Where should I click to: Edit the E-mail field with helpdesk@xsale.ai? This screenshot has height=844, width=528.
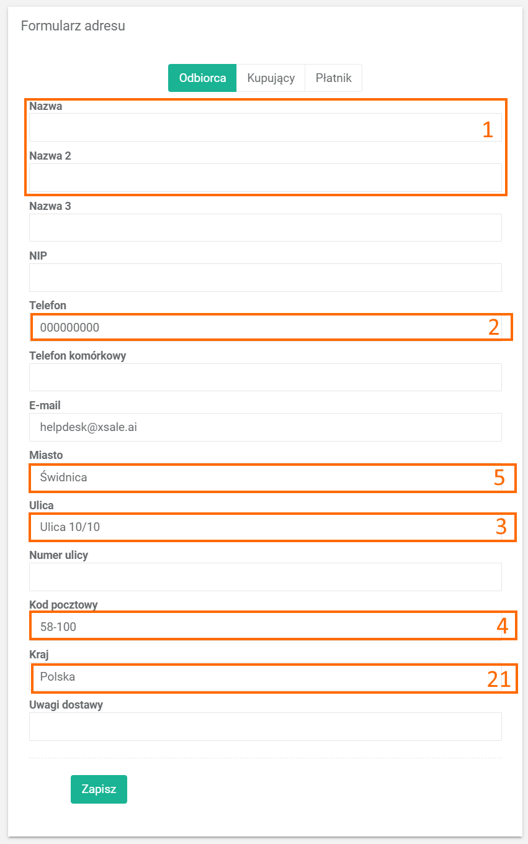point(265,427)
